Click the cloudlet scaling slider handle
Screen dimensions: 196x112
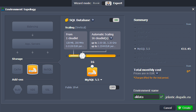point(83,56)
